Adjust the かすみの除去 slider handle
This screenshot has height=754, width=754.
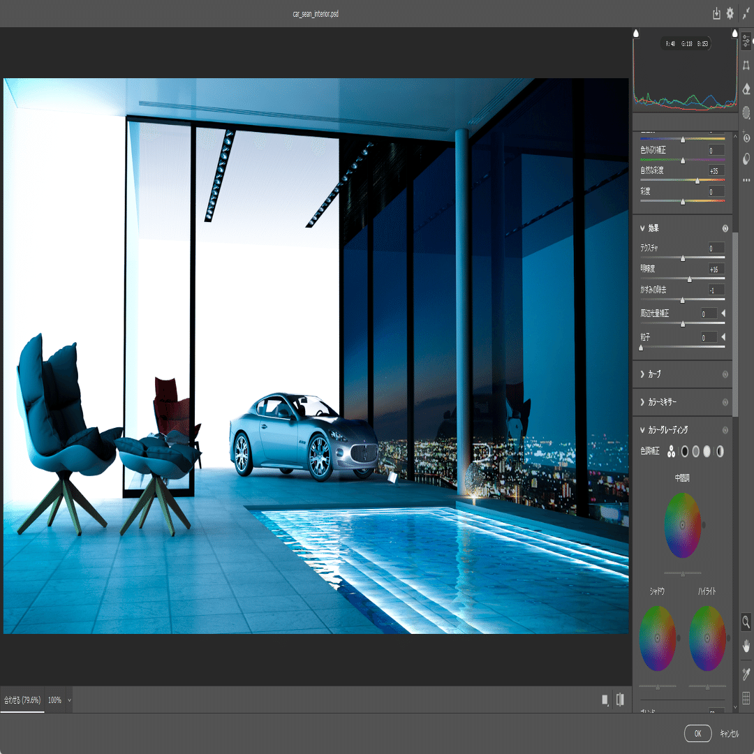tap(682, 300)
